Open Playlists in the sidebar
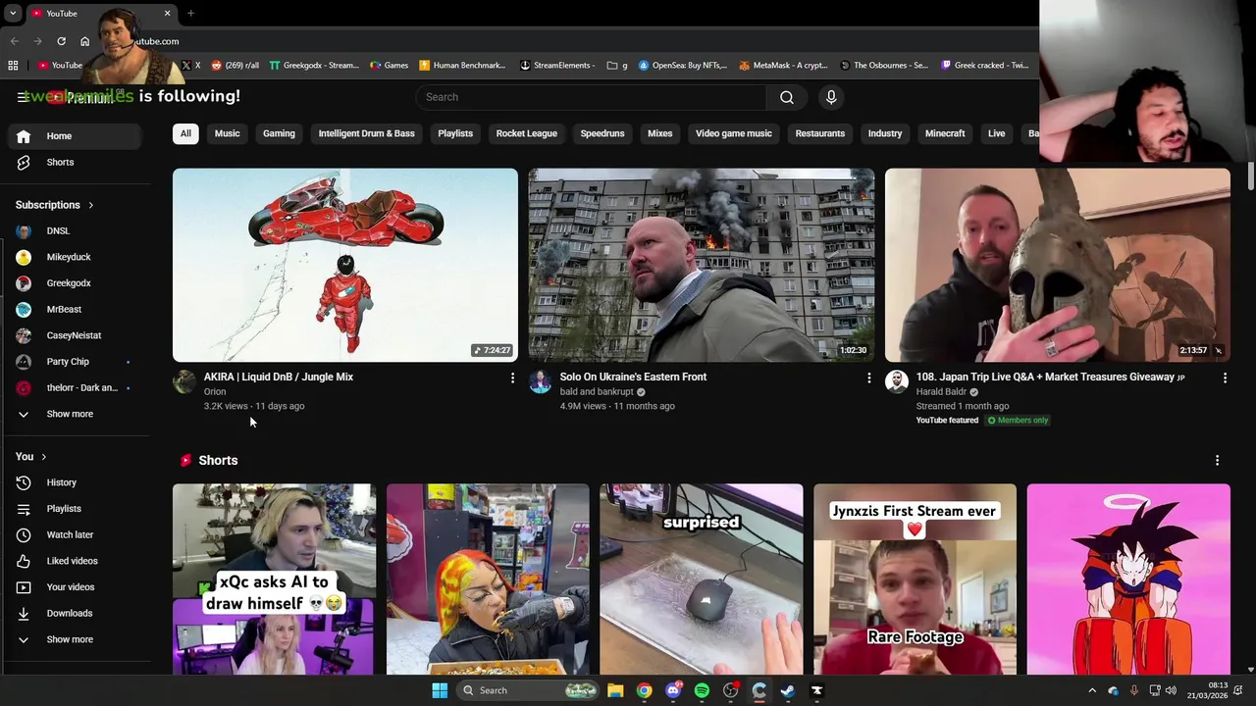Image resolution: width=1256 pixels, height=706 pixels. (75, 509)
